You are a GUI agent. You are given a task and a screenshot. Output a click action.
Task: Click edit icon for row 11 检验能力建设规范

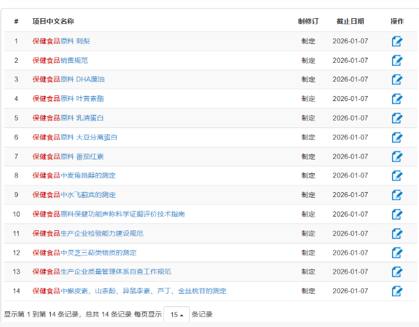397,233
